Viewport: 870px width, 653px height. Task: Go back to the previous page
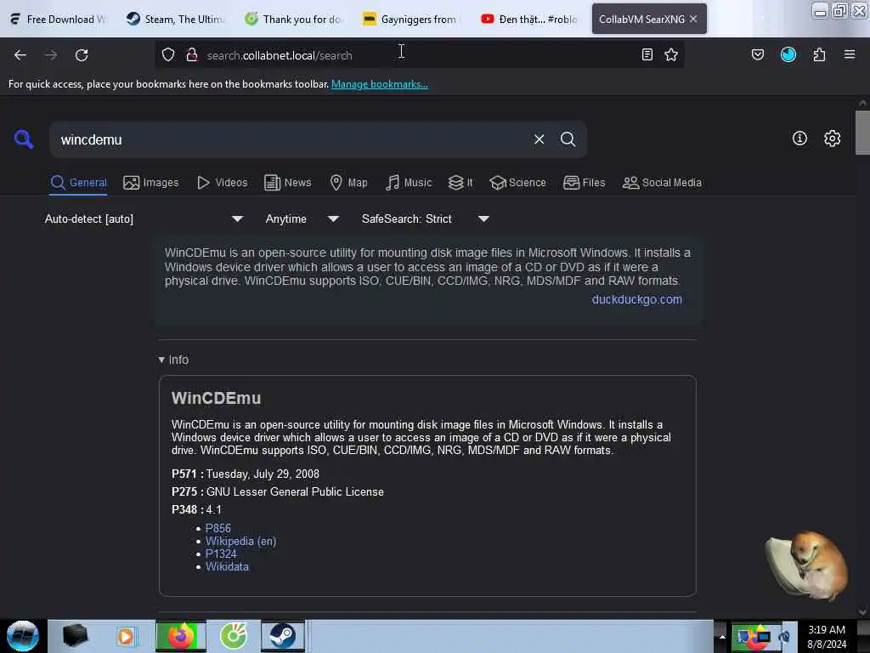(20, 55)
